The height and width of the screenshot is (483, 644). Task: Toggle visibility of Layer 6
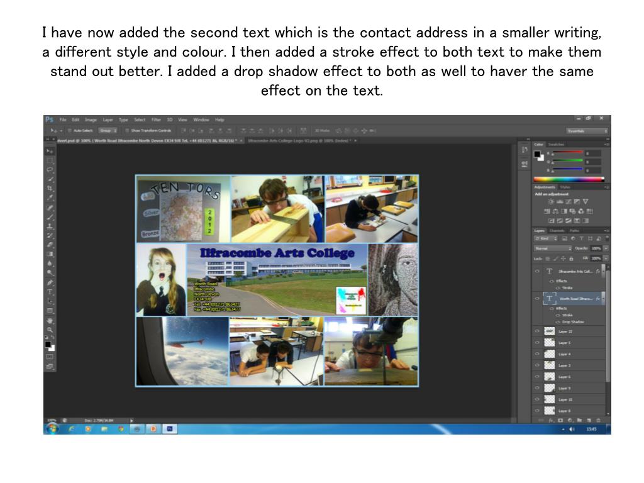click(x=537, y=377)
